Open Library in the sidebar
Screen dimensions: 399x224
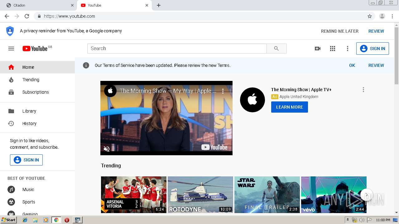[37, 111]
